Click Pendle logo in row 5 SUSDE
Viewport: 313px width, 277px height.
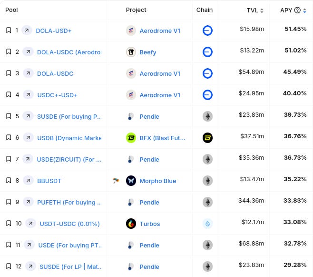[x=130, y=116]
